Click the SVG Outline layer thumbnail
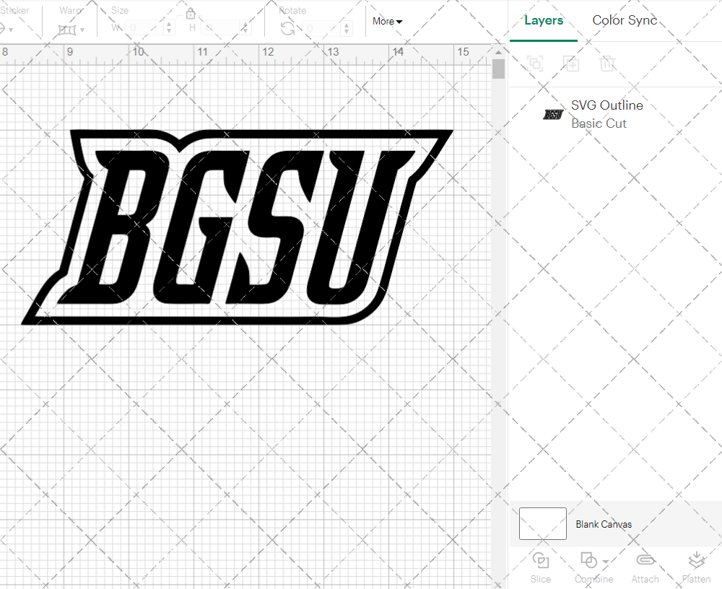 pyautogui.click(x=553, y=114)
